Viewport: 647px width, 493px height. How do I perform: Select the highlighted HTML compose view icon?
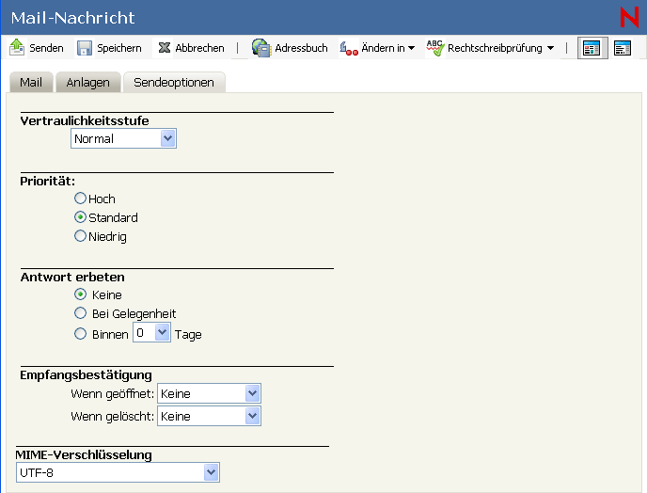tap(592, 48)
